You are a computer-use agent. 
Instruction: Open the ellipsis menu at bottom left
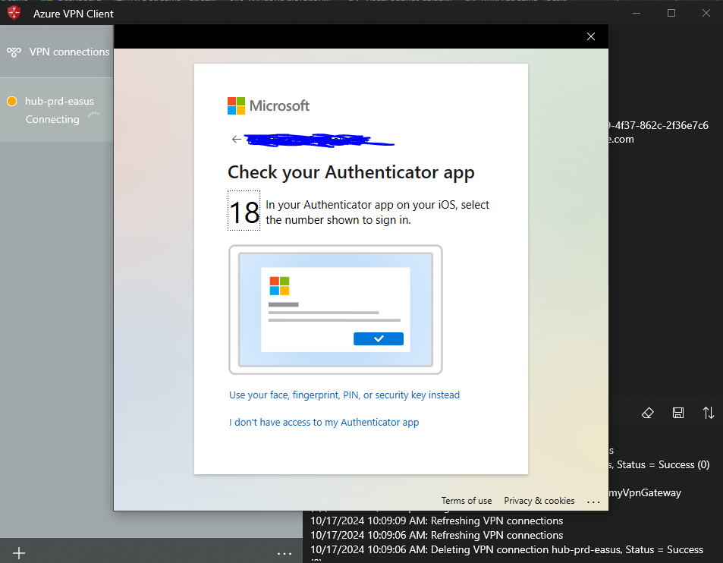(284, 553)
